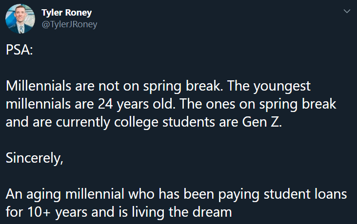Click the word 'paying' in the tweet
Viewport: 357px width, 224px height.
(x=238, y=195)
